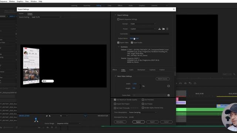This screenshot has width=237, height=133.
Task: Click the Save Preset icon beside Preset
Action: (160, 29)
